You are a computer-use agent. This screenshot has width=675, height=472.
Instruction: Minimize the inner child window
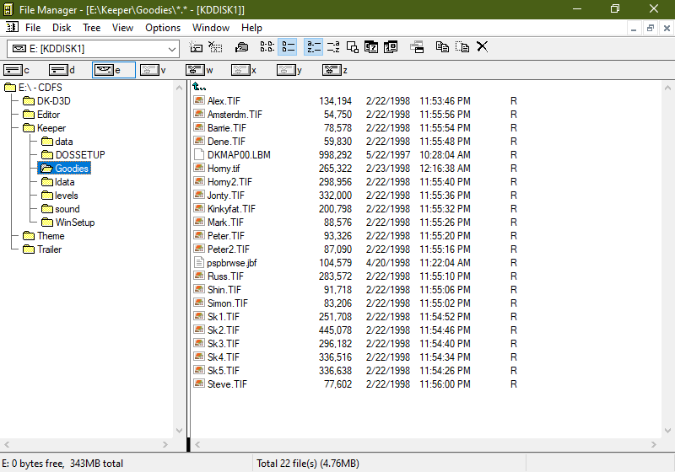point(634,29)
